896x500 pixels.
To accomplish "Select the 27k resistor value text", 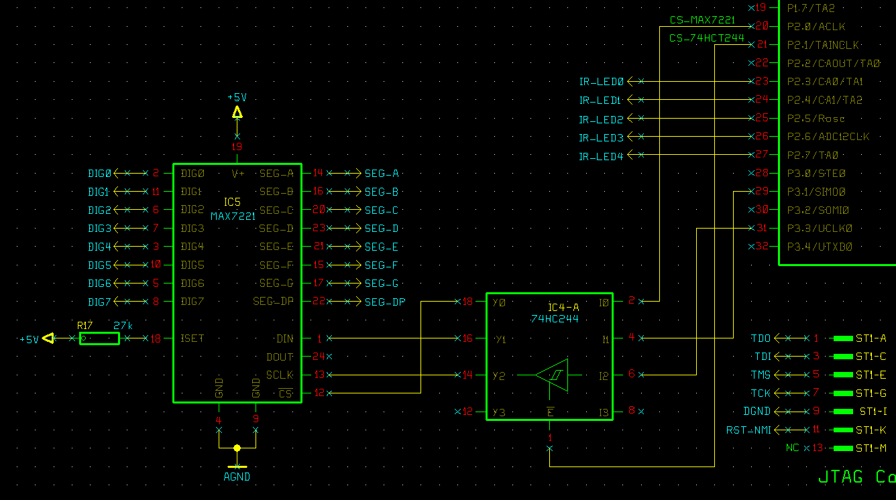I will [123, 326].
